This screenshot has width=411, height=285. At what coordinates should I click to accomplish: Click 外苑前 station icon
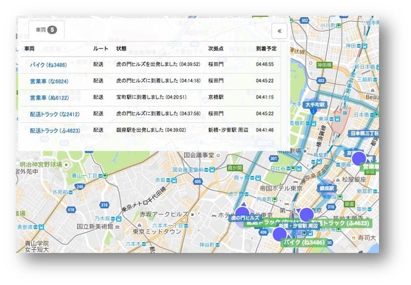tap(71, 193)
